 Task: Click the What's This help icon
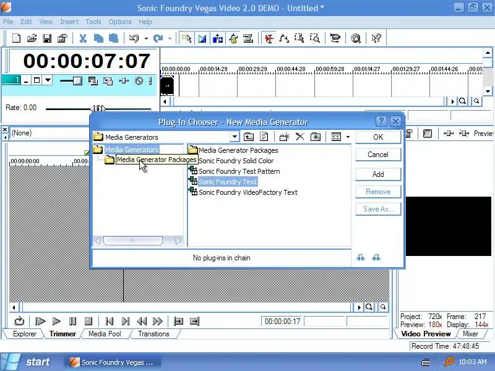pyautogui.click(x=376, y=38)
